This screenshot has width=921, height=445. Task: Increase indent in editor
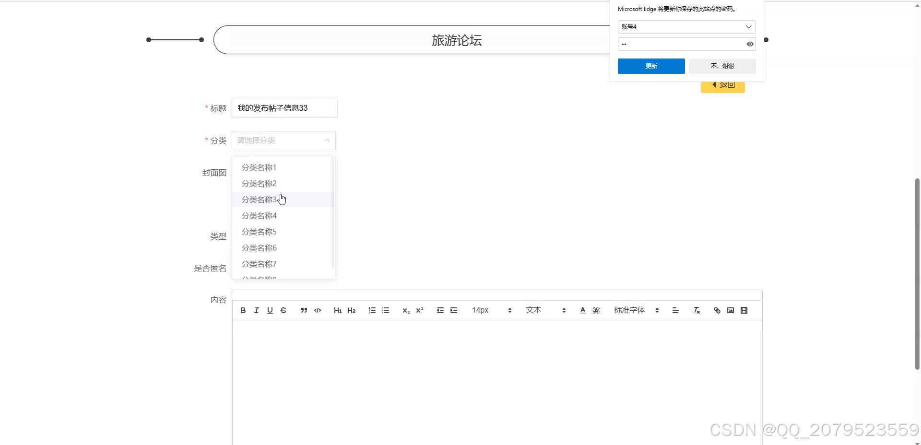click(454, 310)
